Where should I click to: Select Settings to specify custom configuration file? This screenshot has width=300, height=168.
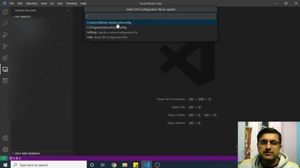[151, 32]
